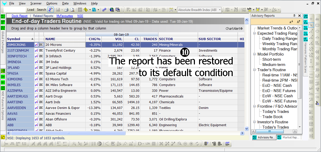Sort advisory reports ascending with A-down icon
Viewport: 321px width, 152px height.
coord(291,22)
